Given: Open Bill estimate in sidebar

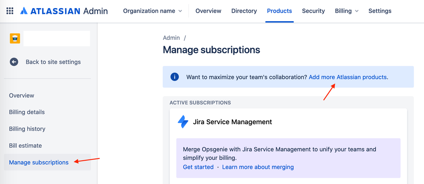Looking at the screenshot, I should pyautogui.click(x=25, y=146).
